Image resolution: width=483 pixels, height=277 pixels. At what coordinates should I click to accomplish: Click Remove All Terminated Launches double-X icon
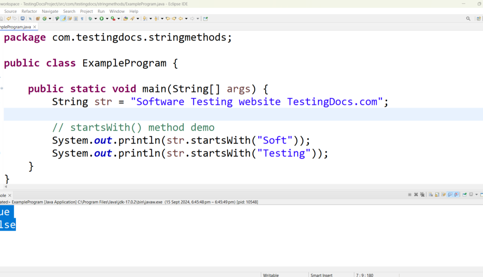[x=422, y=195]
